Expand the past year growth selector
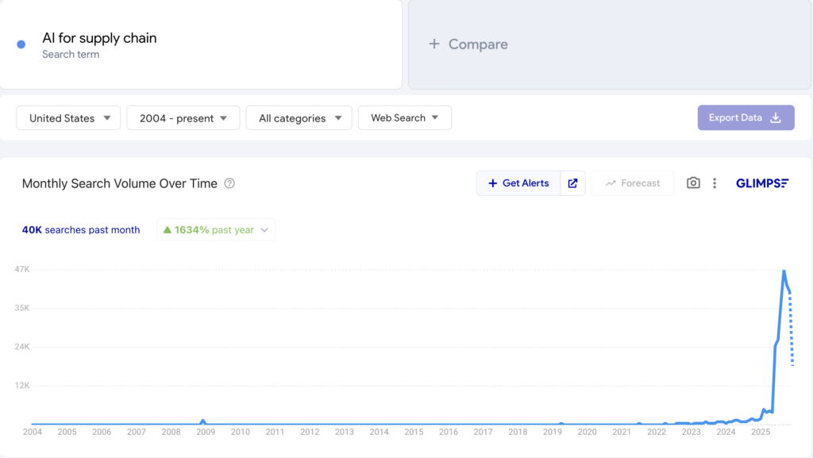Screen dimensions: 813x458 (264, 230)
